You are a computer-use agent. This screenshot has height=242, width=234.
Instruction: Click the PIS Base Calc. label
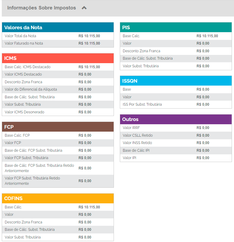point(131,36)
